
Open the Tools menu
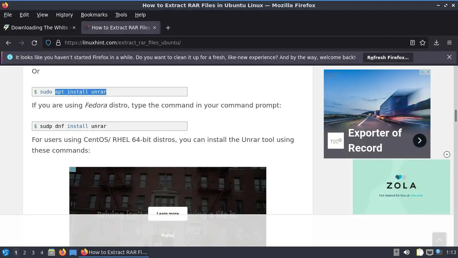121,15
